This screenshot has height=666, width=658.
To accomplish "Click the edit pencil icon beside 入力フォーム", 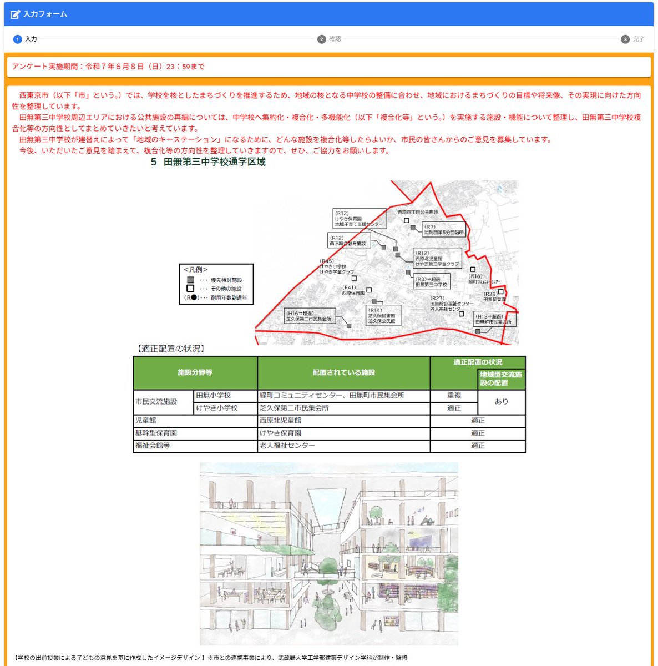I will (x=16, y=14).
